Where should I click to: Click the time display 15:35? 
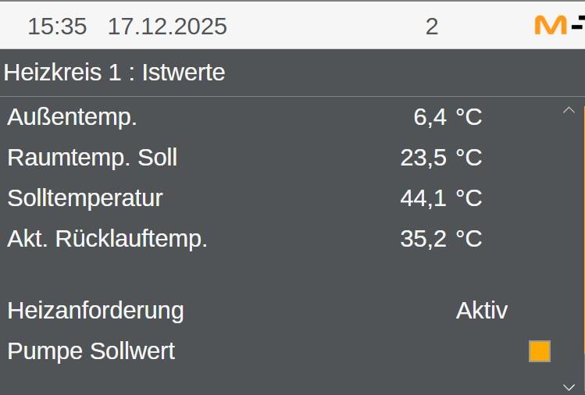[57, 27]
